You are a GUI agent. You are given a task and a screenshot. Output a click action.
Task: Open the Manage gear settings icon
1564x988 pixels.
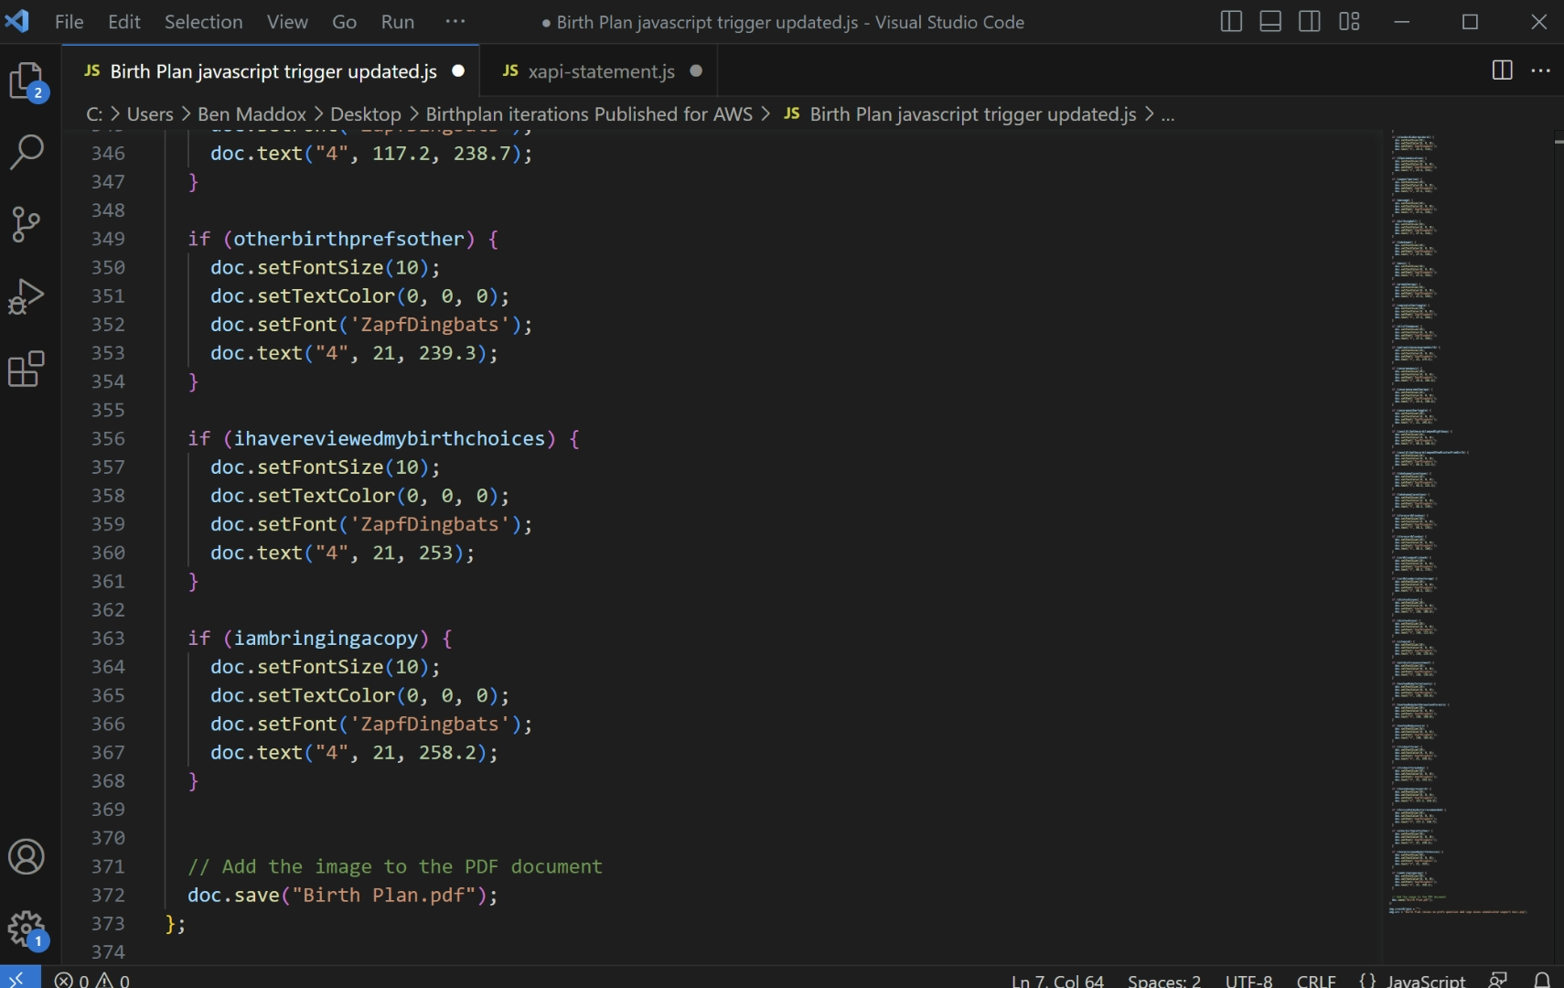27,929
